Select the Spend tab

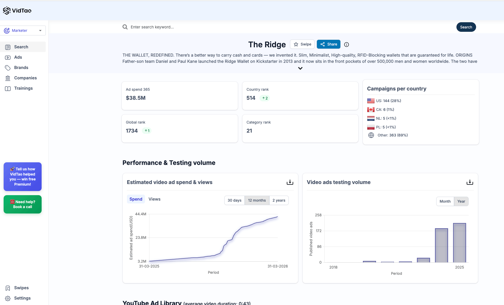[136, 199]
